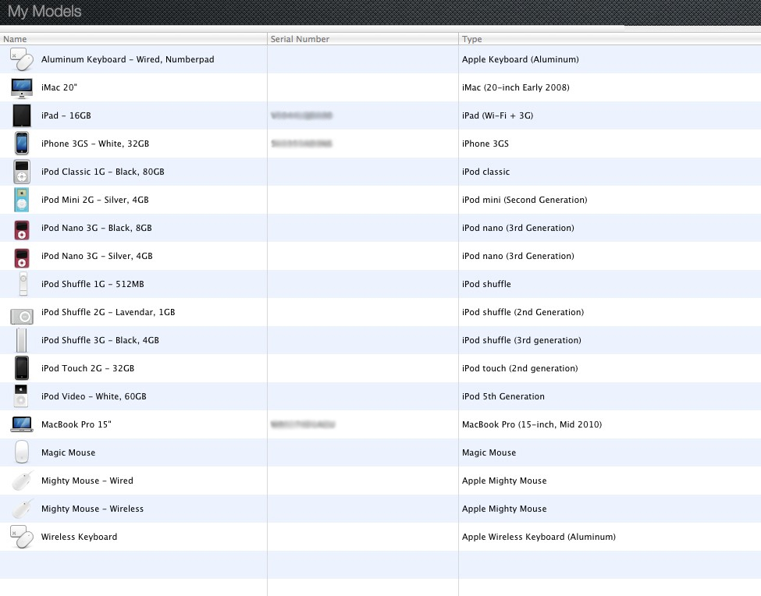Click the iPod Shuffle 3G Black icon
761x596 pixels.
pyautogui.click(x=21, y=340)
